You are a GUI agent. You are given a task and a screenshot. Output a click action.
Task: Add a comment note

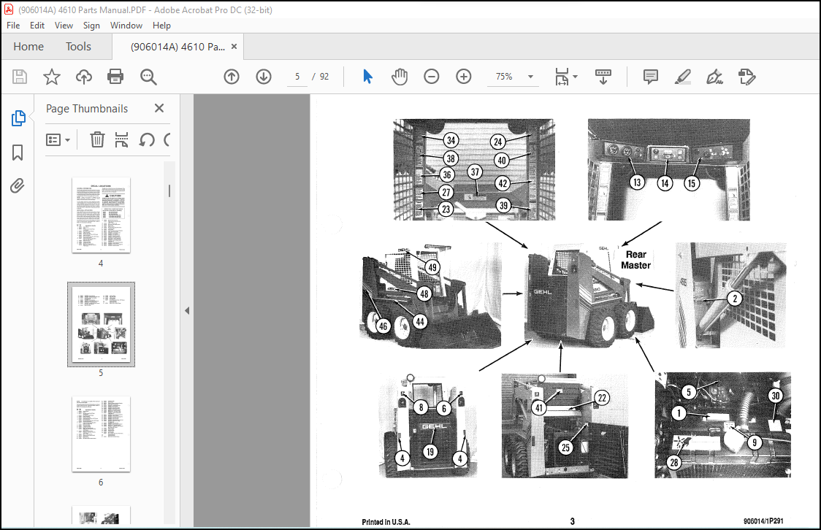[650, 77]
